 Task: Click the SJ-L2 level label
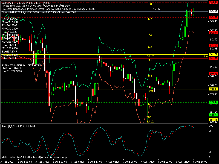click(x=150, y=121)
